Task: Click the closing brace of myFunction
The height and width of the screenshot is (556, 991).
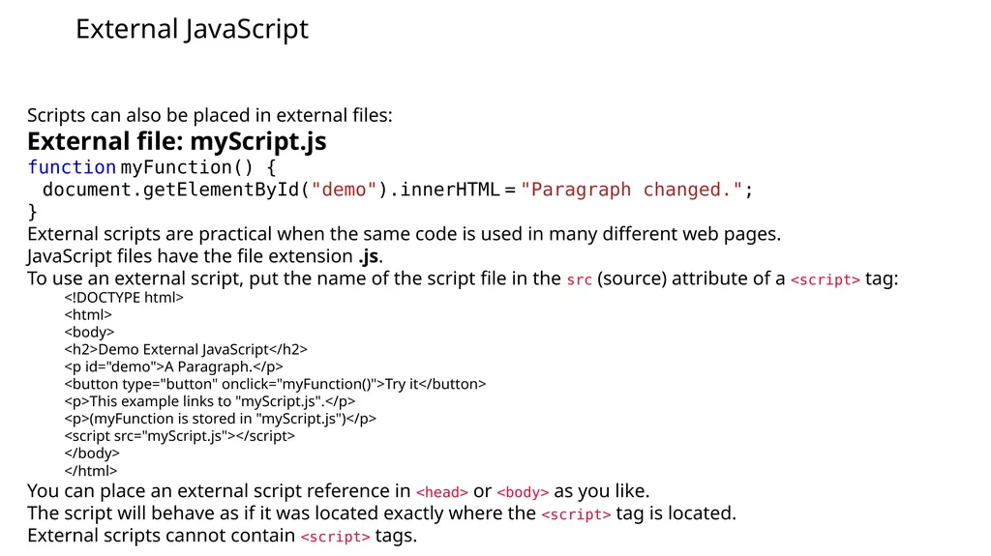Action: [x=32, y=212]
